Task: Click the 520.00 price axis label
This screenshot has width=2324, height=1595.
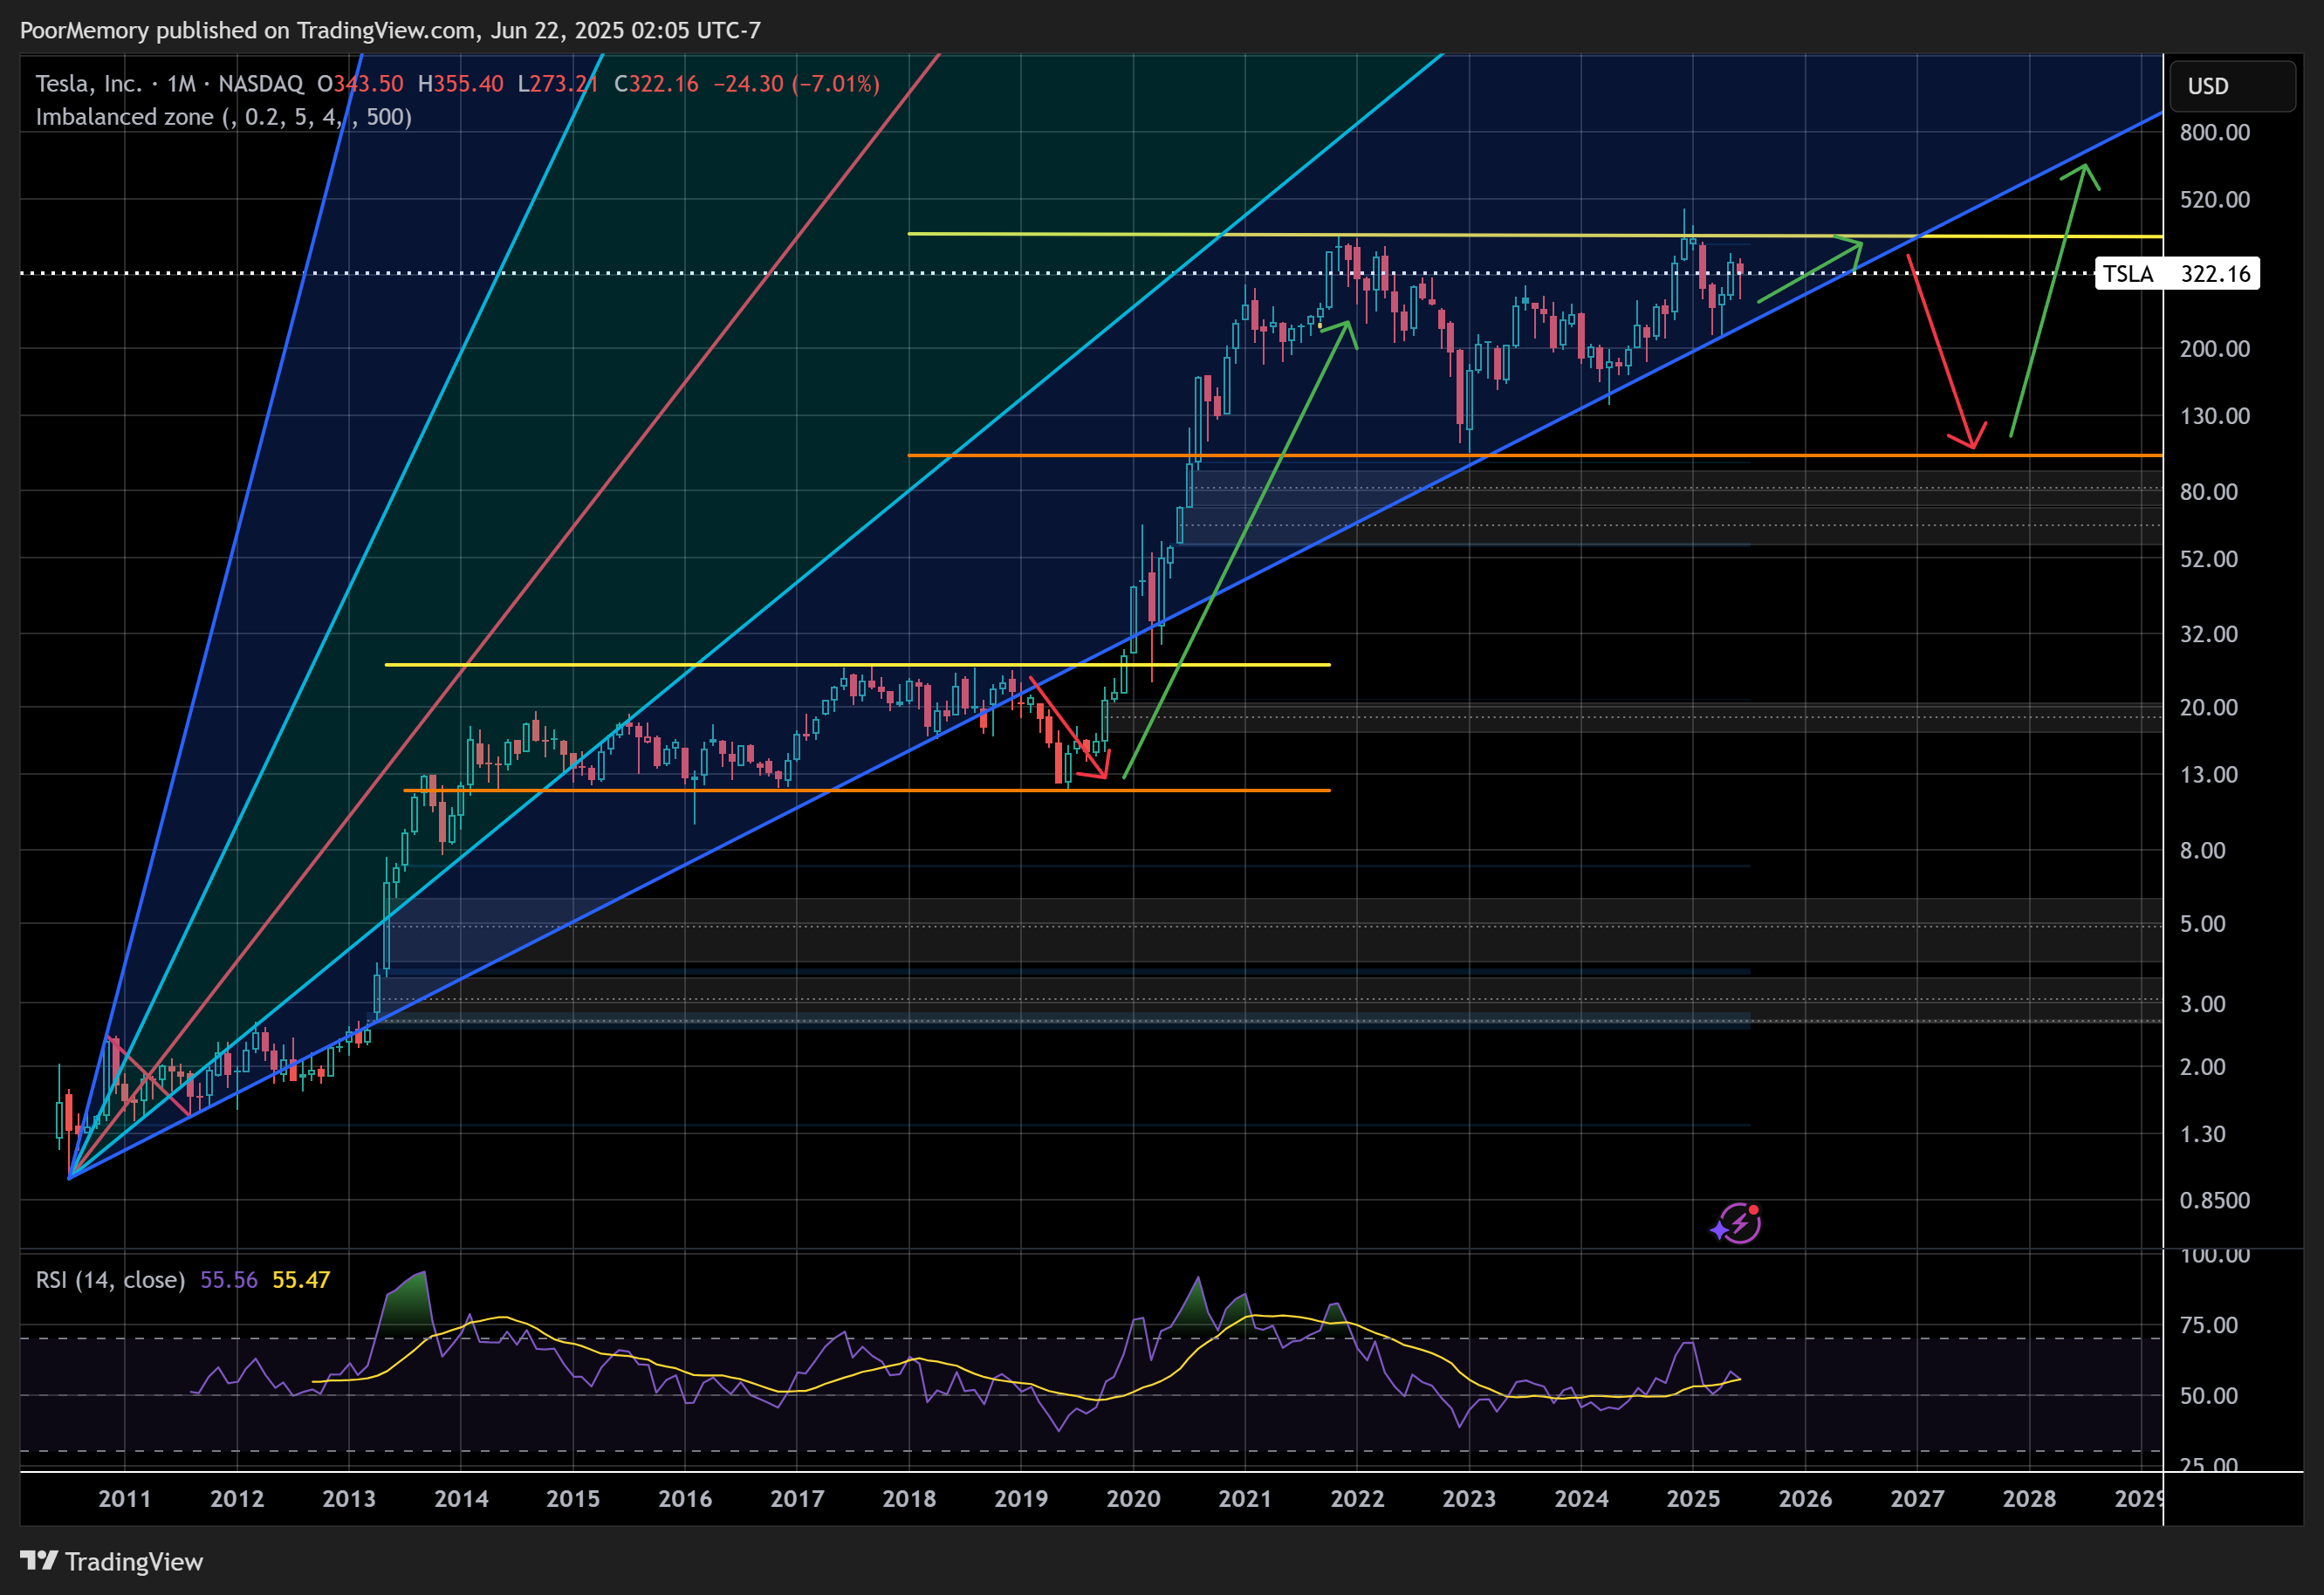Action: click(x=2215, y=200)
